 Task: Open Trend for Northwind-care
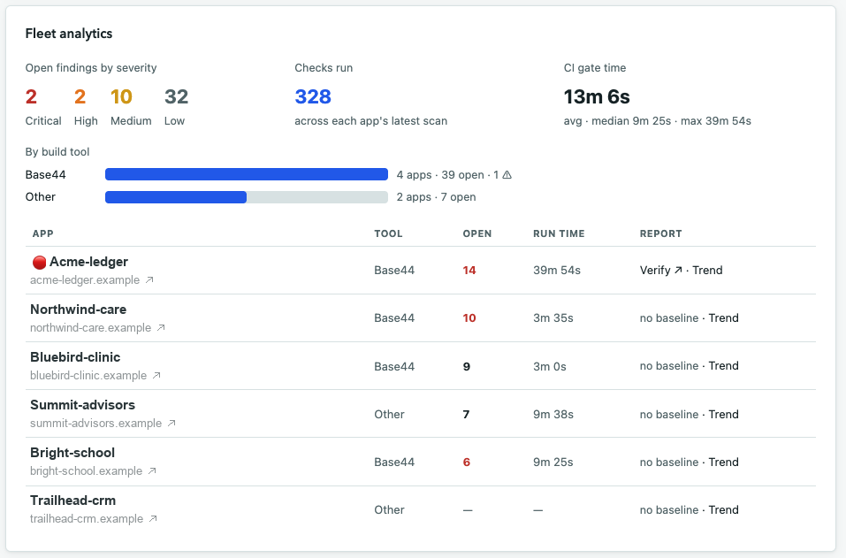pyautogui.click(x=723, y=317)
